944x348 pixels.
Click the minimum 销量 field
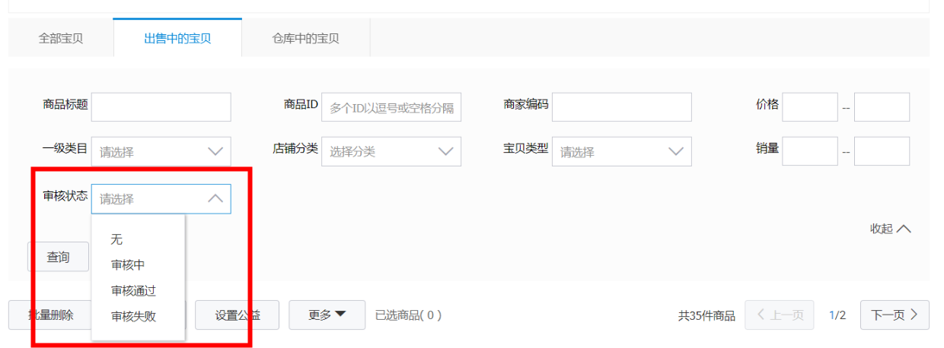(x=810, y=151)
